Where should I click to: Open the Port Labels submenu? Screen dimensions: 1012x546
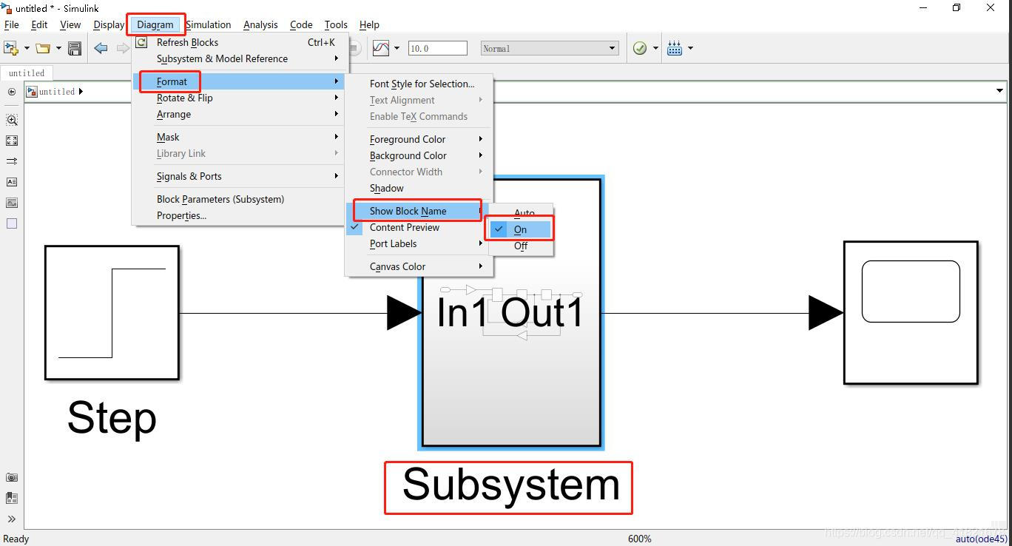click(419, 243)
